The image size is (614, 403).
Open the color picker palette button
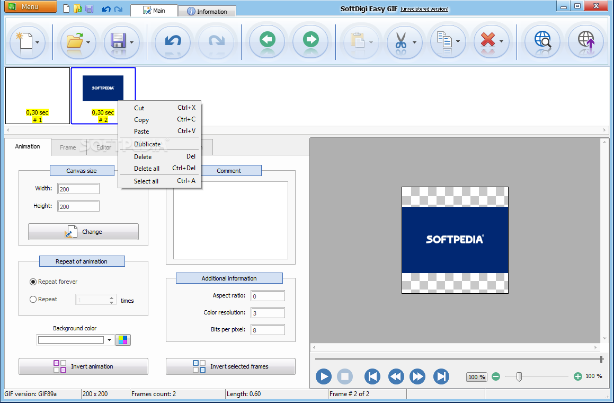[x=122, y=340]
